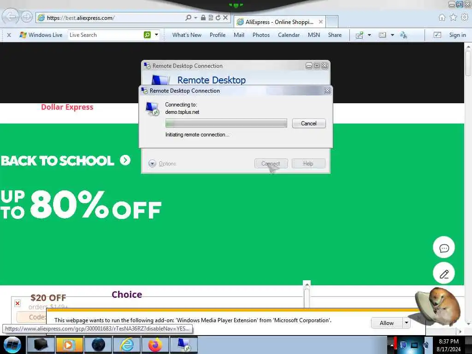Click broken image icon near $20 OFF
472x354 pixels.
[18, 303]
